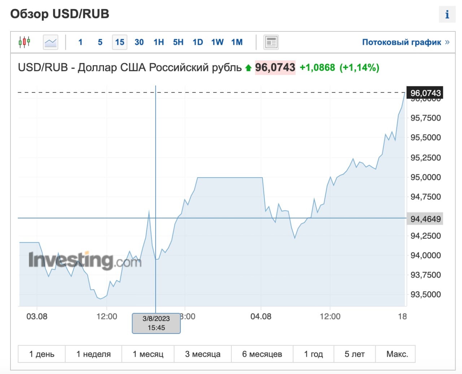This screenshot has width=462, height=374.
Task: Select the 5 minute interval
Action: [x=100, y=42]
